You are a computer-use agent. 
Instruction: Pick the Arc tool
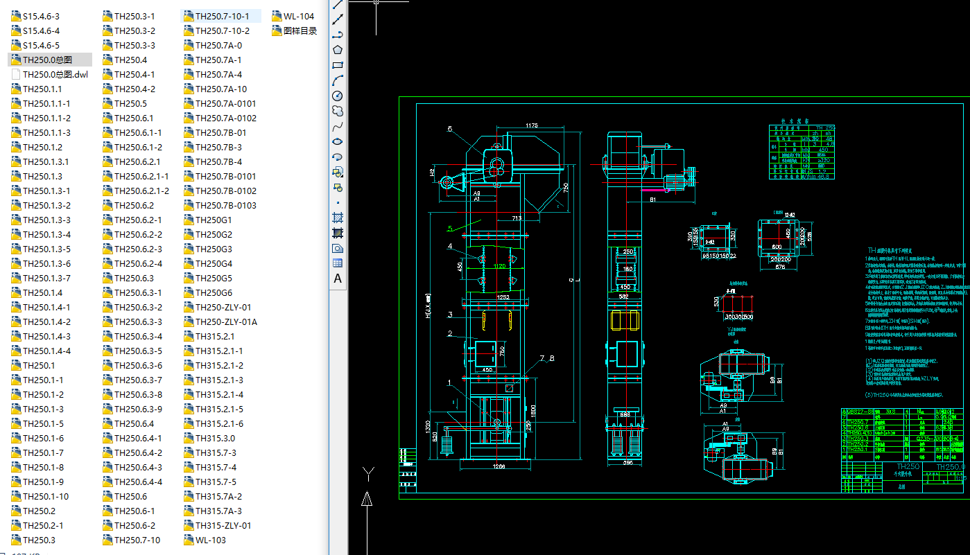pyautogui.click(x=338, y=80)
